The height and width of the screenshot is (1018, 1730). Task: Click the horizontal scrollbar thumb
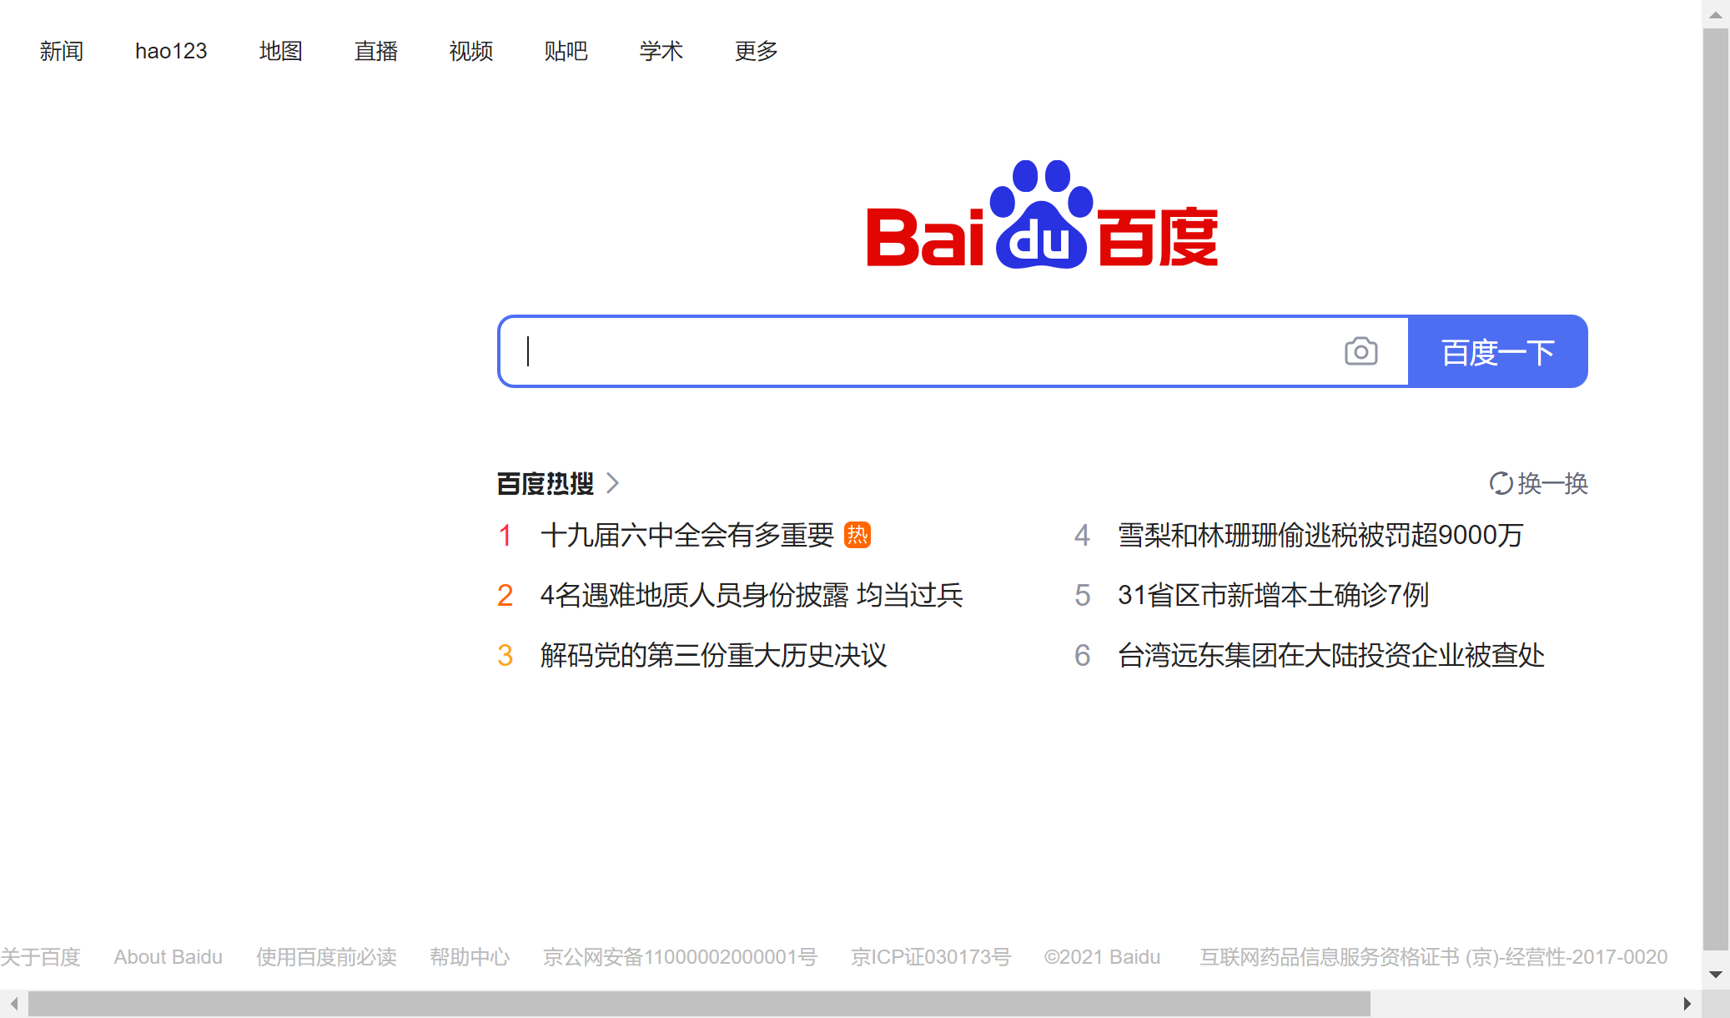point(699,1004)
